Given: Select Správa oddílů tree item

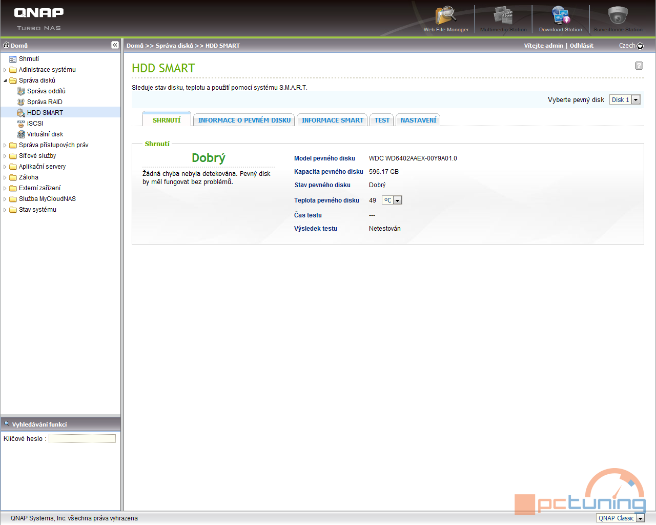Looking at the screenshot, I should (x=46, y=91).
